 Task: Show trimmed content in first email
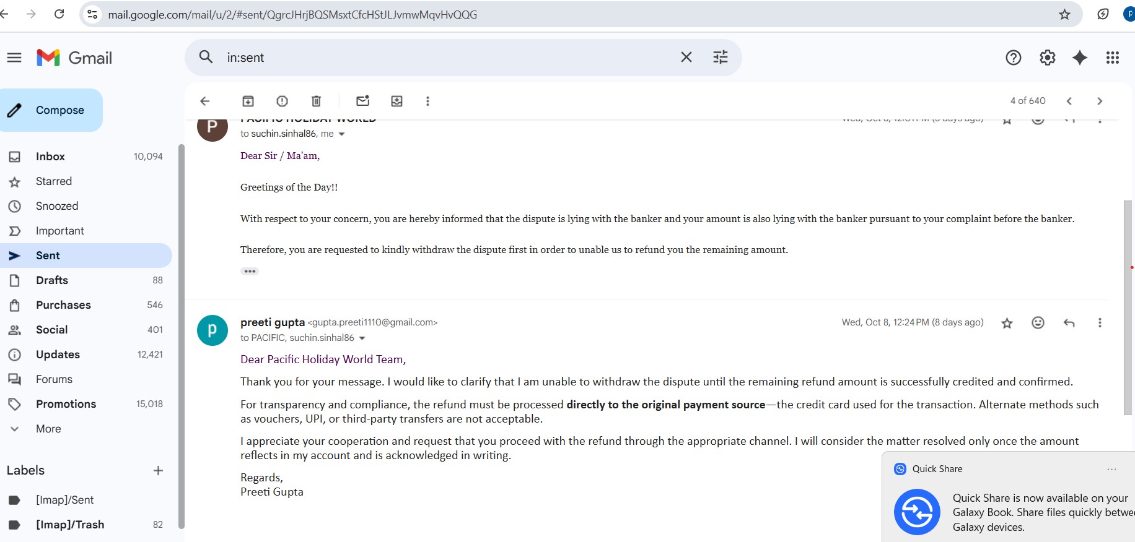tap(250, 272)
